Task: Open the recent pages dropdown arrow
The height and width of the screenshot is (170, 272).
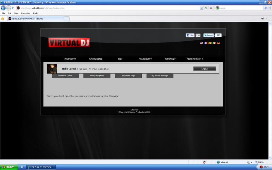Action: pos(13,8)
